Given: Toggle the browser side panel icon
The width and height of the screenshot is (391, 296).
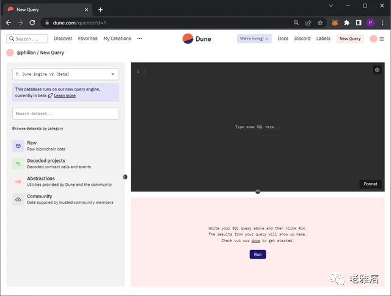Looking at the screenshot, I should [x=359, y=23].
